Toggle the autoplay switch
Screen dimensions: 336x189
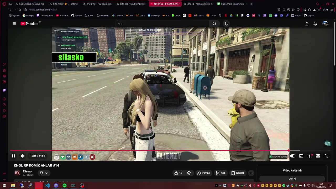coord(293,156)
